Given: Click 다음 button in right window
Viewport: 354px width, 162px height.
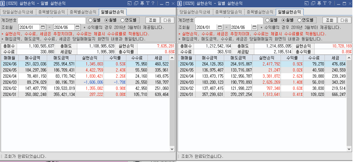Looking at the screenshot, I should click(x=344, y=20).
